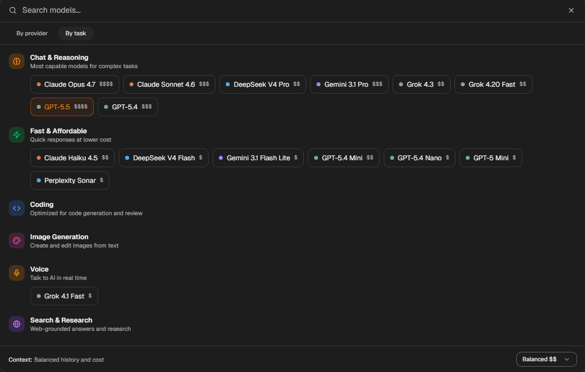Screen dimensions: 585x372
Task: Pick the Gemini 3.1 Pro model
Action: [349, 84]
